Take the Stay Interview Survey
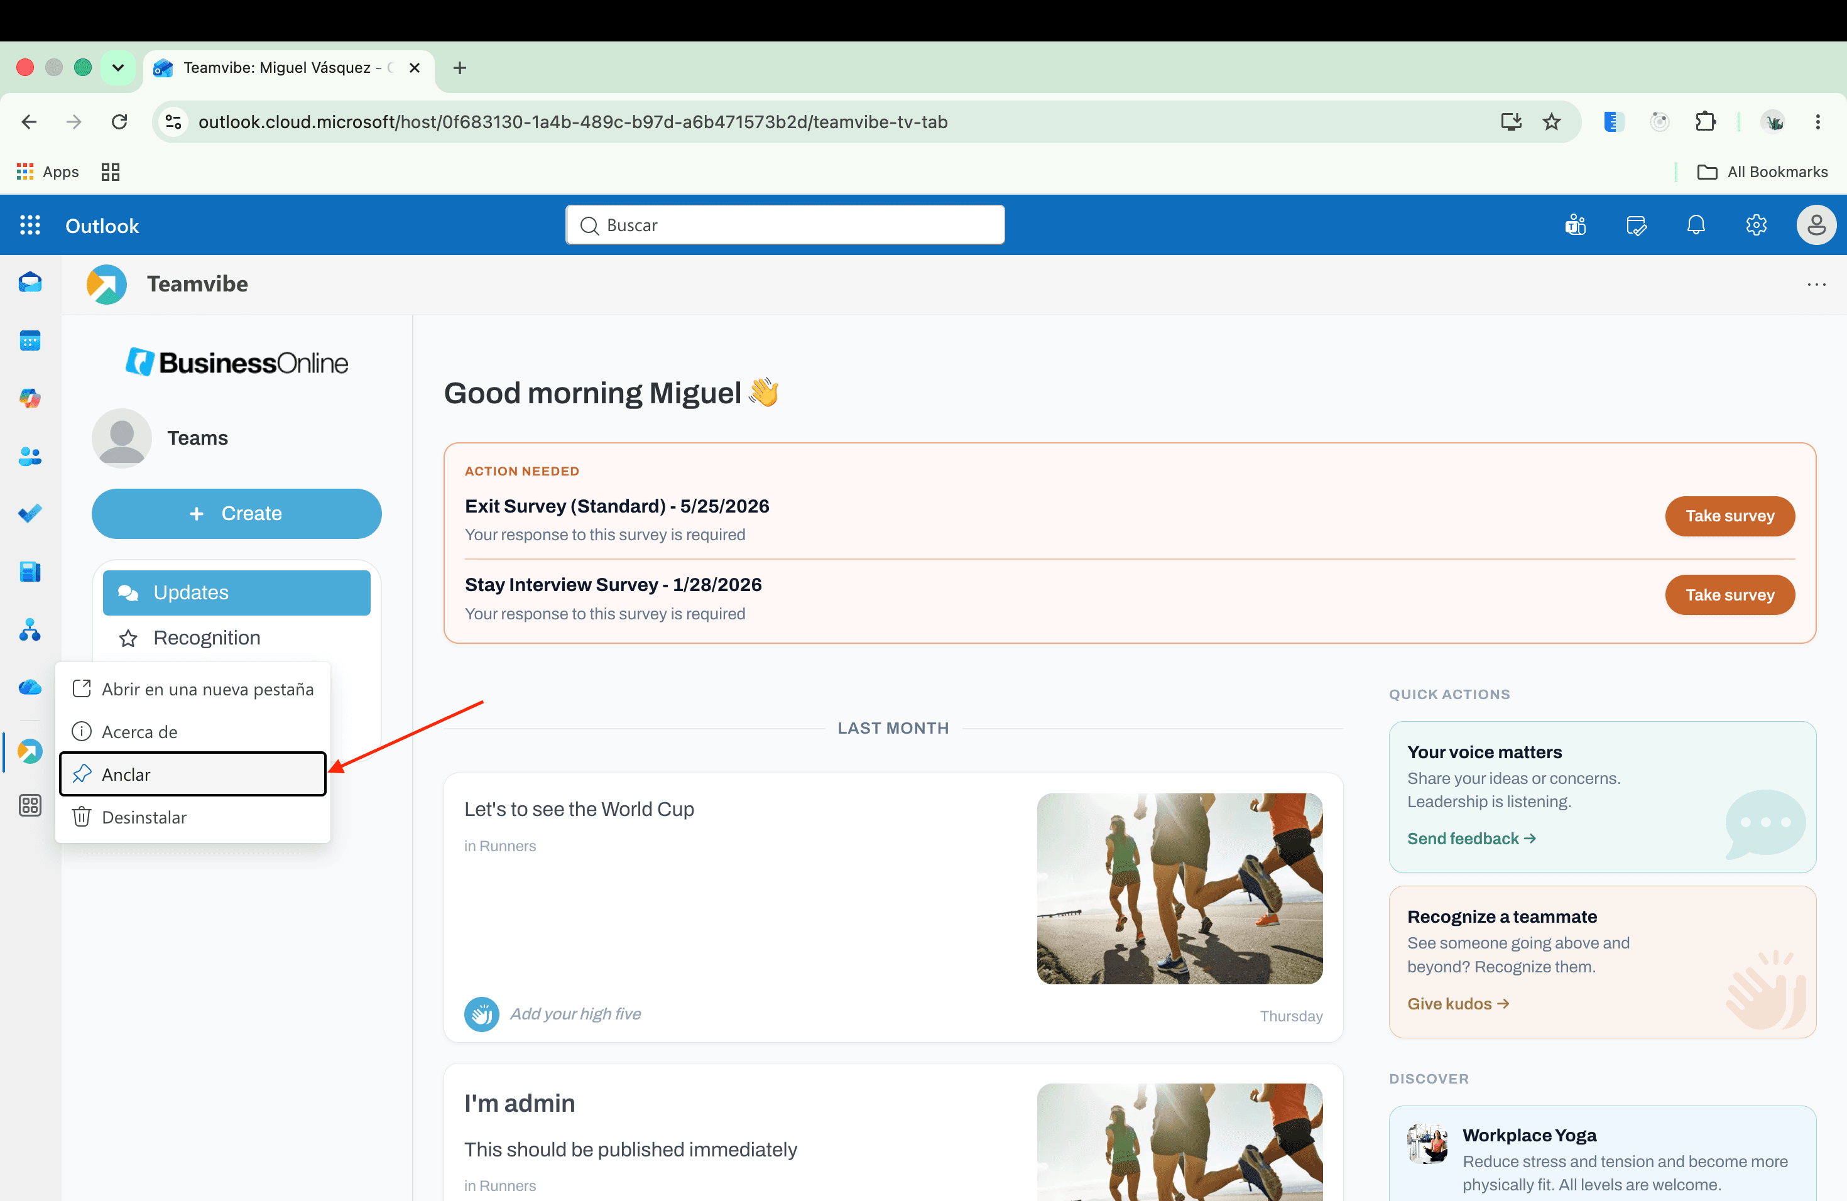Image resolution: width=1847 pixels, height=1201 pixels. [1730, 595]
